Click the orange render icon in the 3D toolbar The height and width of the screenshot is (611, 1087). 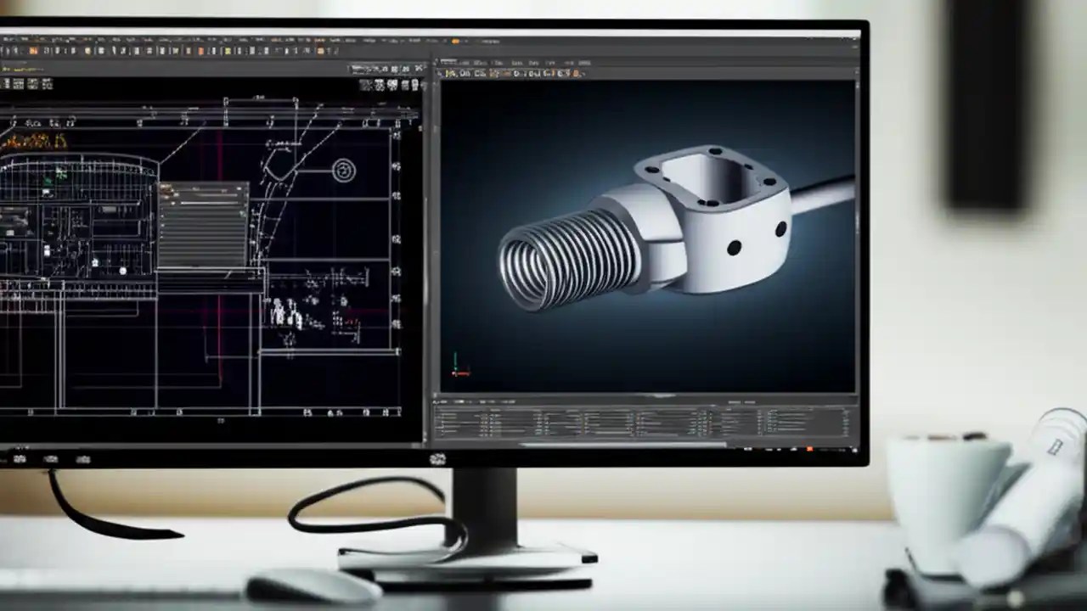tap(575, 74)
